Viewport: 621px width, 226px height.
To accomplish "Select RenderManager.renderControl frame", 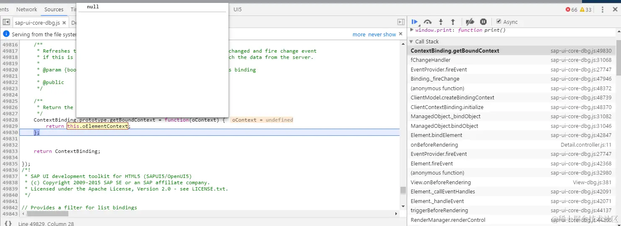I will 511,220.
